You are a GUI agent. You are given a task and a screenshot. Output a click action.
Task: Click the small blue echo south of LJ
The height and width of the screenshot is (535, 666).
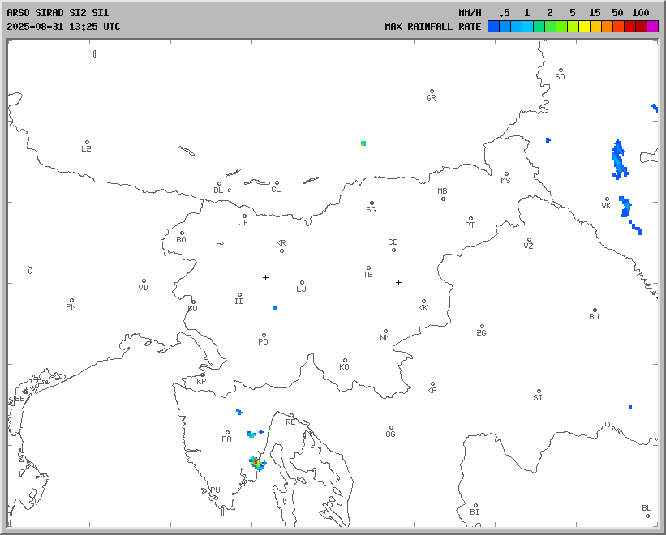point(275,308)
